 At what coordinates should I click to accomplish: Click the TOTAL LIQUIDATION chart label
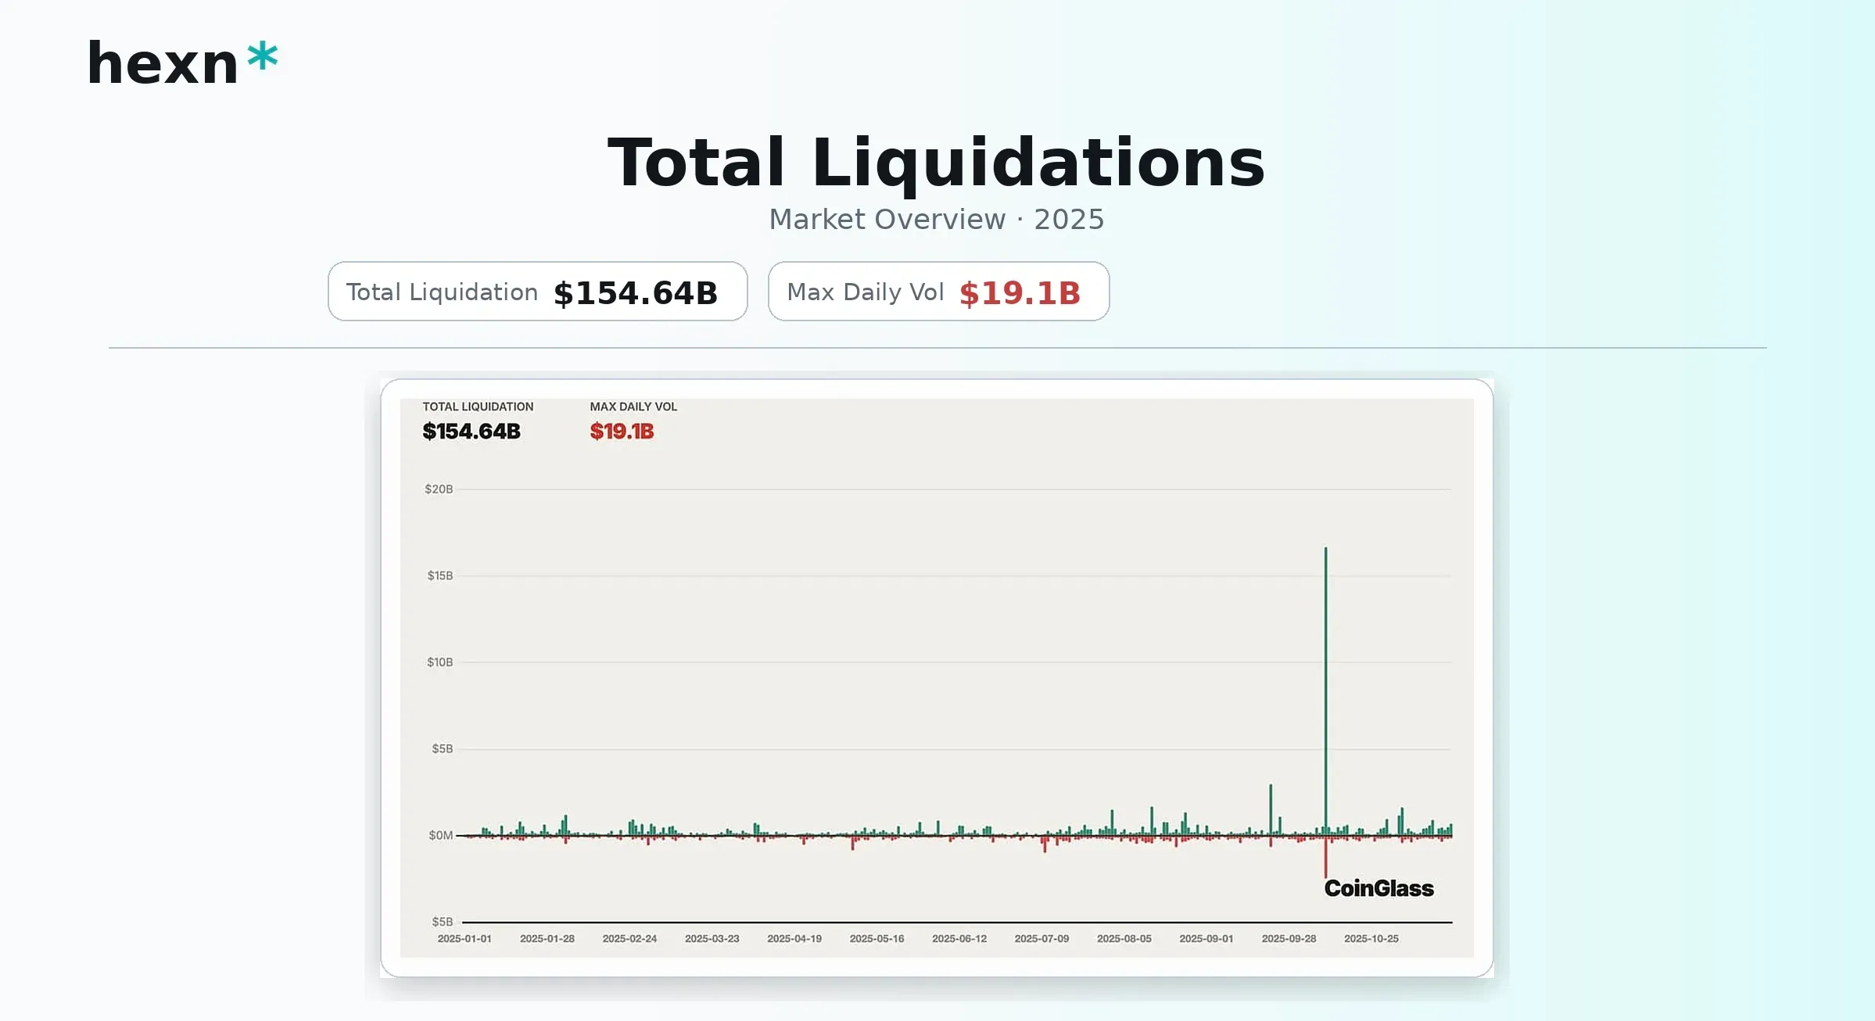pyautogui.click(x=478, y=407)
